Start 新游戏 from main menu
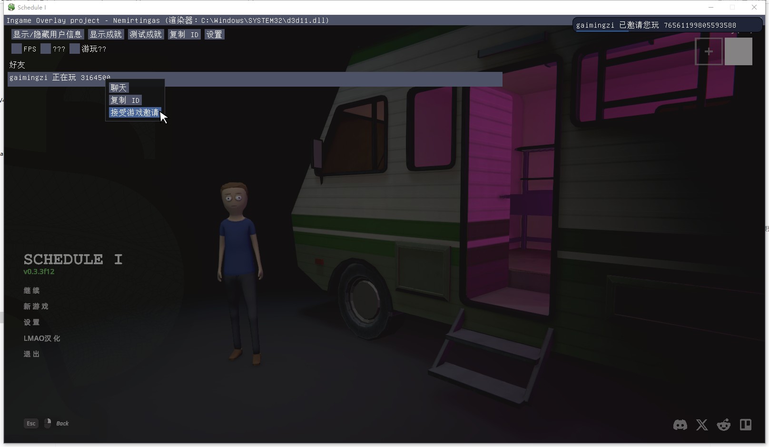This screenshot has width=769, height=447. click(36, 306)
